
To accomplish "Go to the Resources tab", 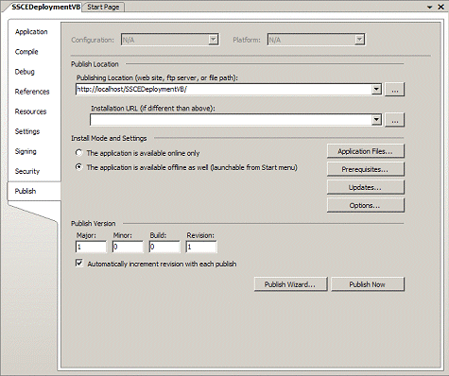I will 30,111.
